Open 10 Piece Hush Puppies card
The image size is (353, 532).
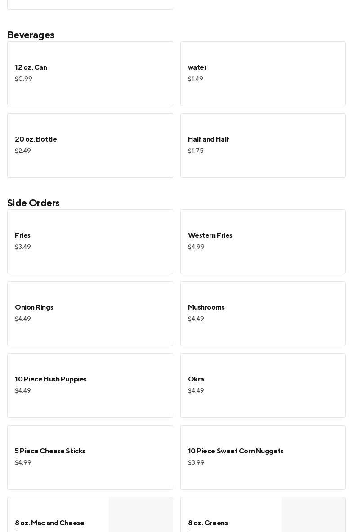pyautogui.click(x=90, y=386)
